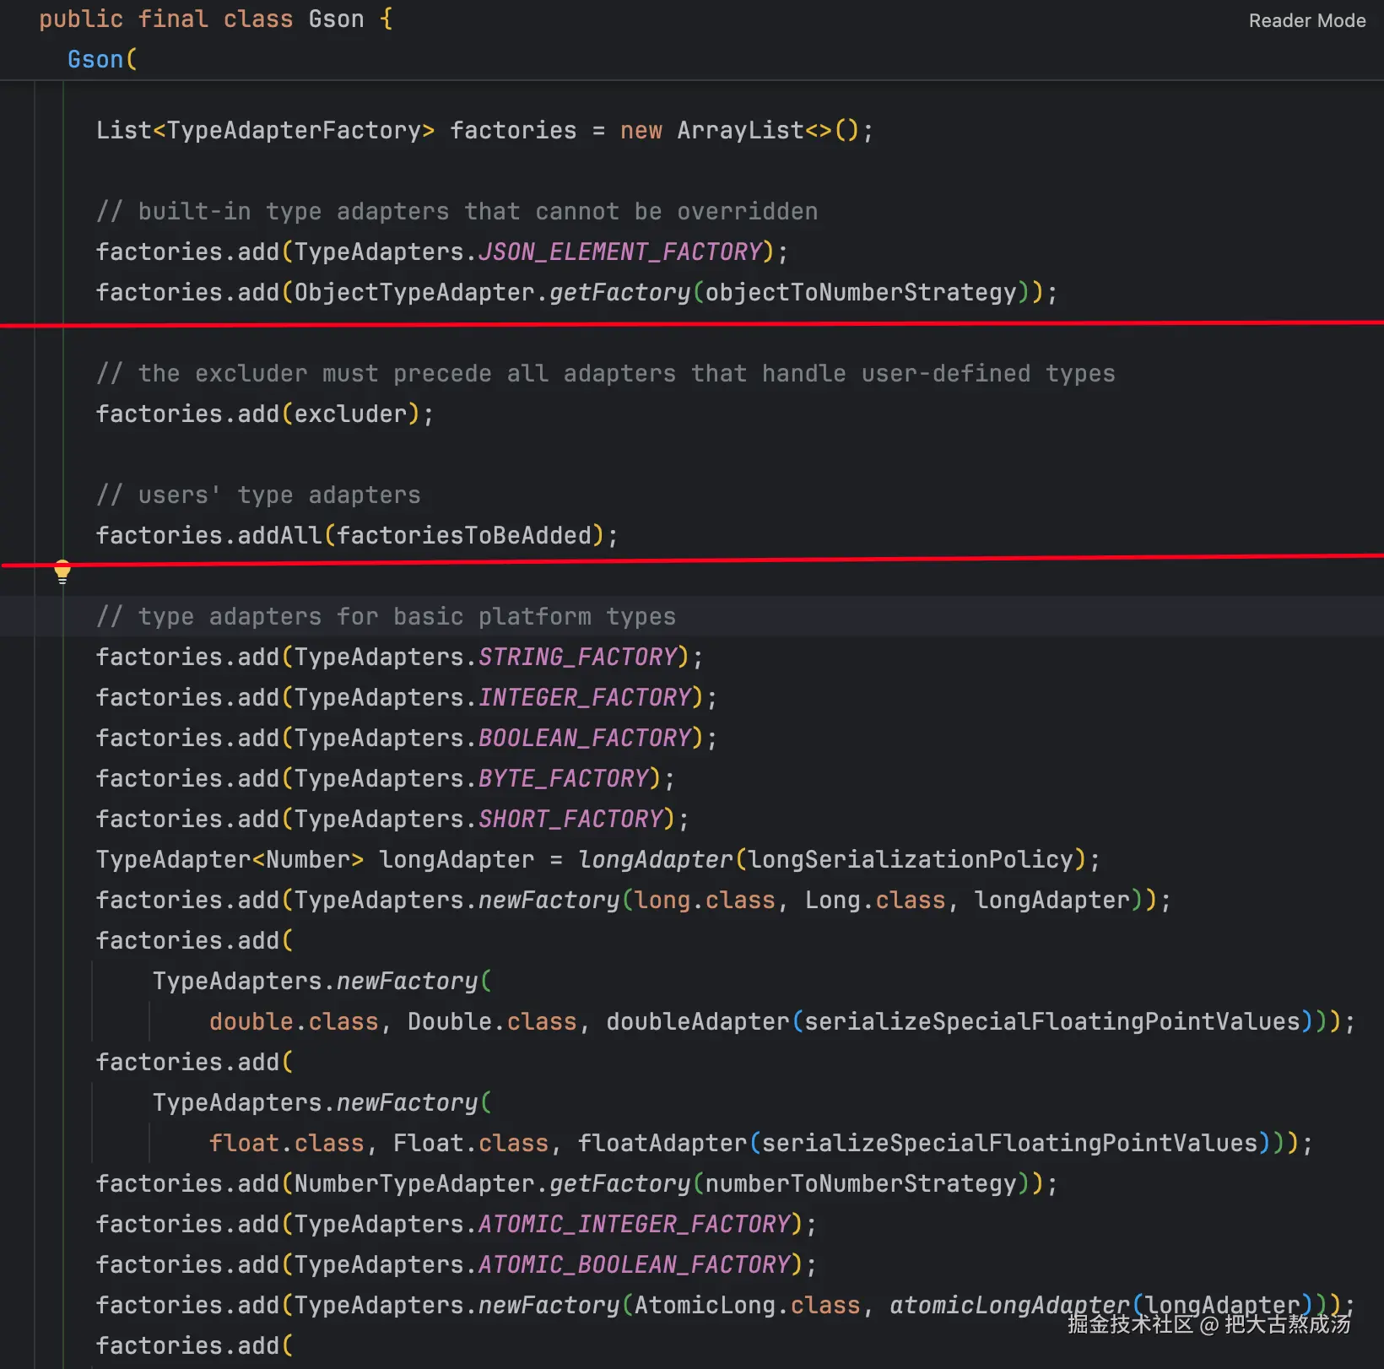The width and height of the screenshot is (1384, 1369).
Task: Click 'Double.class' in the code
Action: pyautogui.click(x=492, y=1022)
